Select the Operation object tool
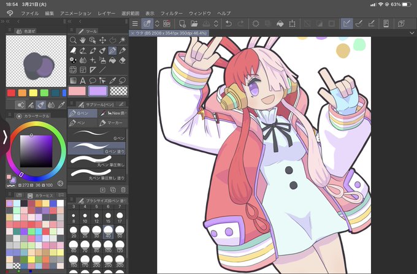Viewport: 417px width, 274px height. click(x=93, y=40)
